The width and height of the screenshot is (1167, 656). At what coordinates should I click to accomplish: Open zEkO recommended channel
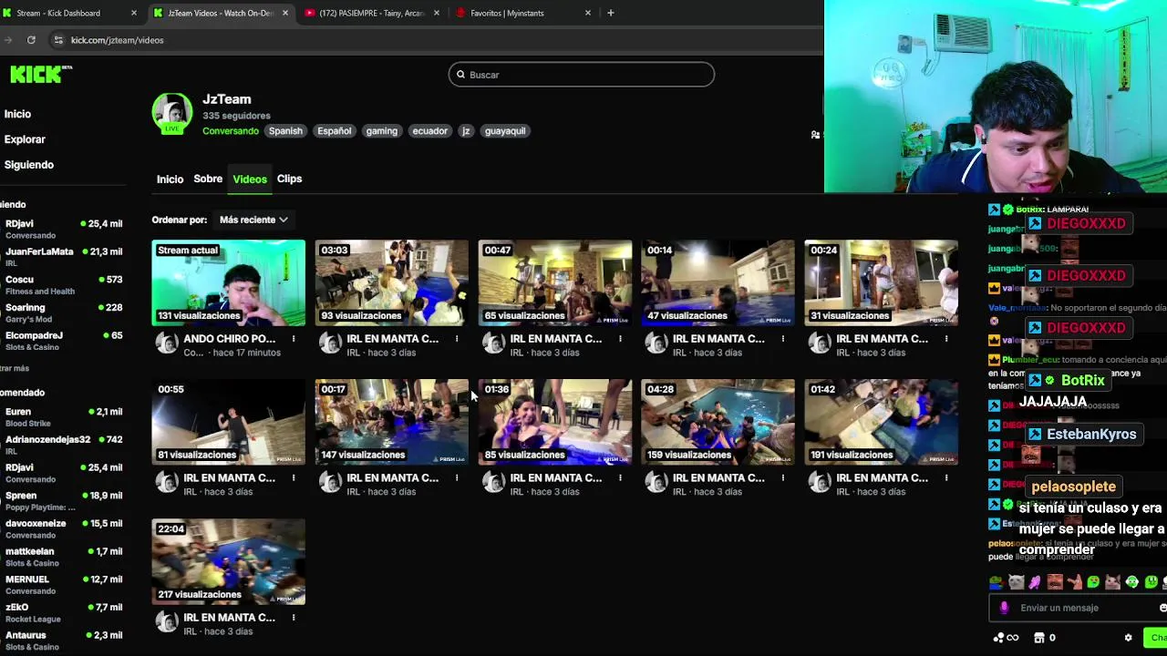pyautogui.click(x=62, y=612)
